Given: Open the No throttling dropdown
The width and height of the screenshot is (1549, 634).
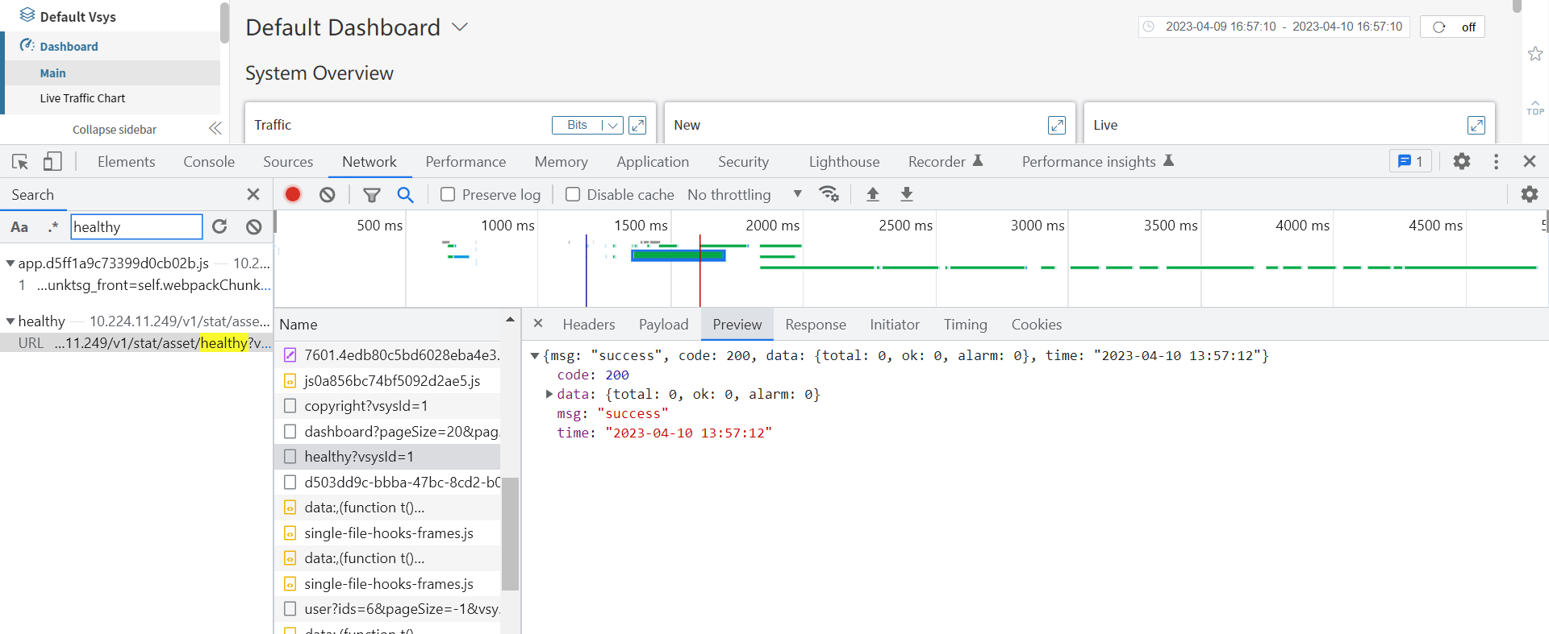Looking at the screenshot, I should click(744, 194).
